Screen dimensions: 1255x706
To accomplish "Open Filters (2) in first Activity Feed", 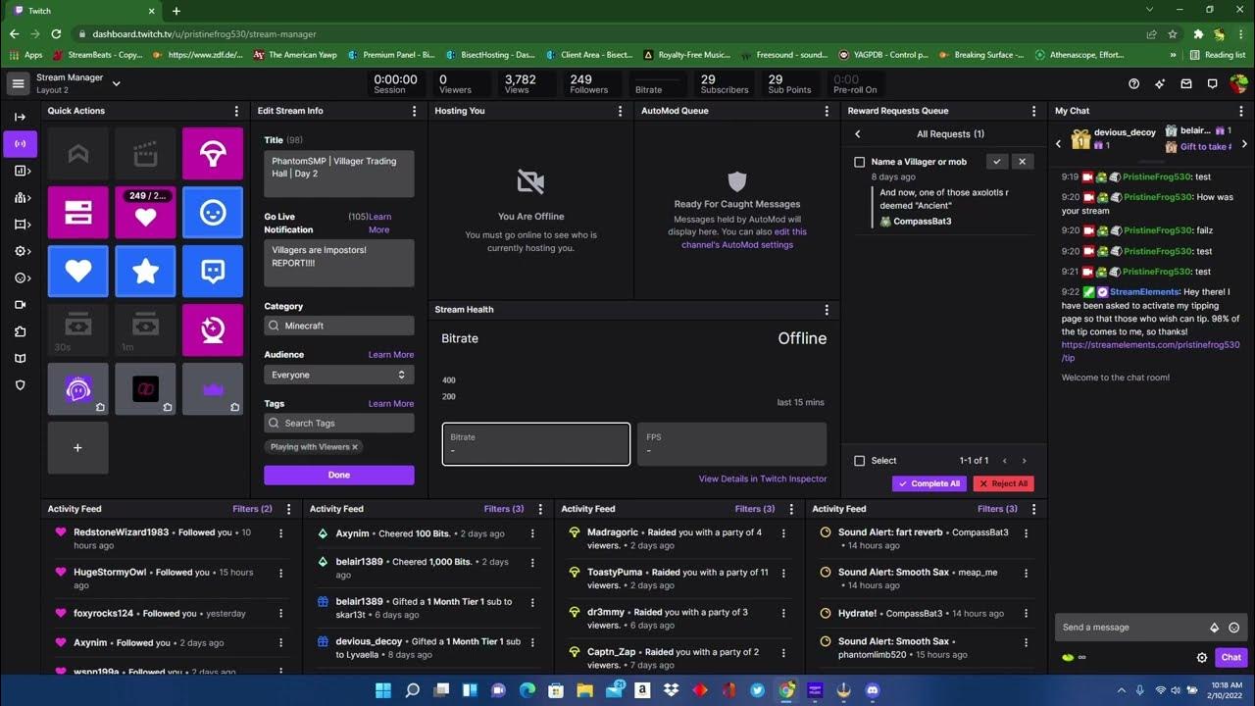I will coord(253,509).
